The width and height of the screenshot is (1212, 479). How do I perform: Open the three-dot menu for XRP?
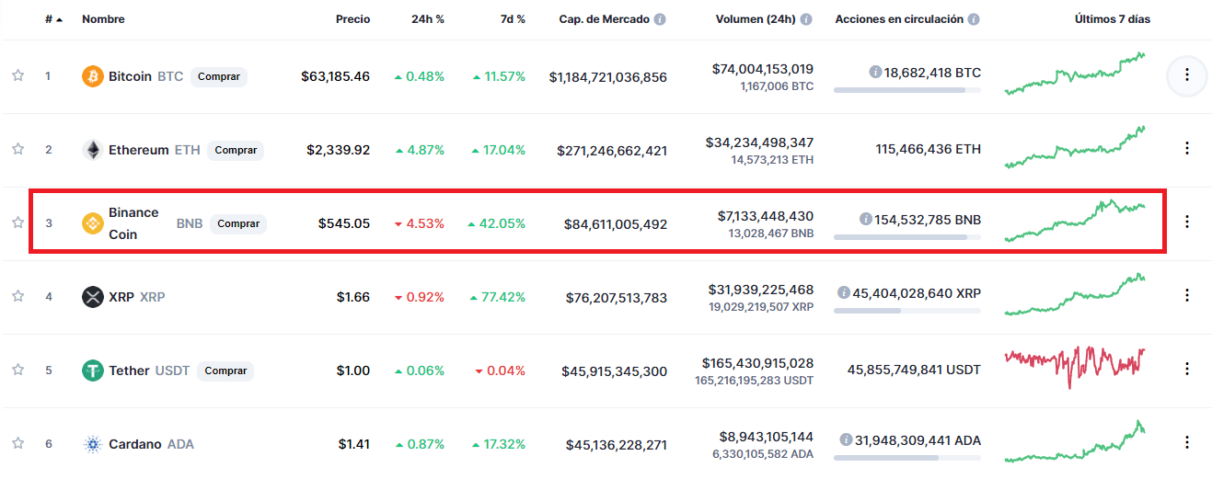pyautogui.click(x=1187, y=295)
